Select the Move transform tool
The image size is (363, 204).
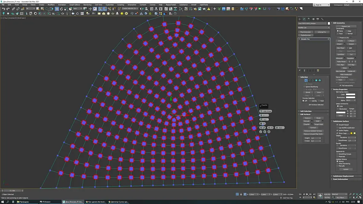coord(57,9)
